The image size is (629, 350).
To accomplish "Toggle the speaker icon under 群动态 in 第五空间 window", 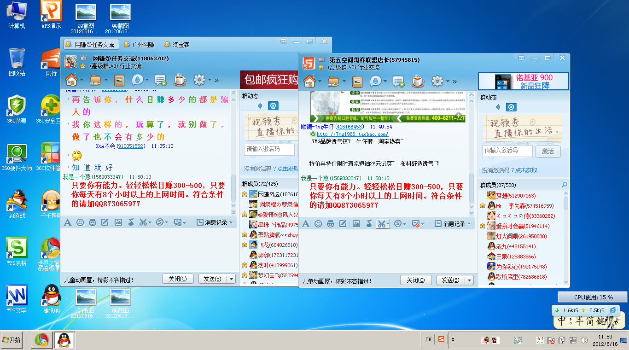I will (498, 107).
